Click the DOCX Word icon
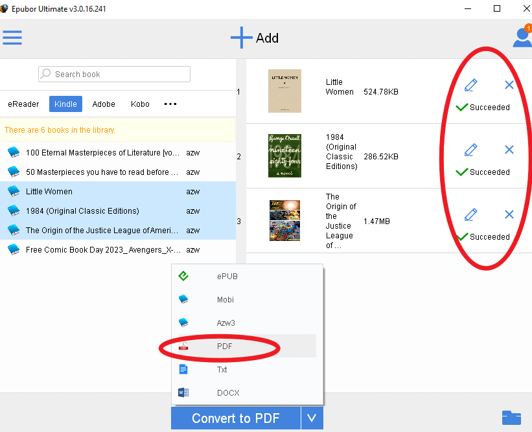Screen dimensions: 532x432 [x=183, y=392]
